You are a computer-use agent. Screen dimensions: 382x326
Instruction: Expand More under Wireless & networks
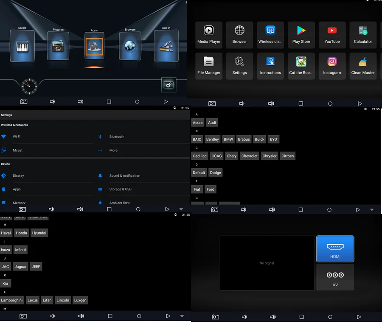coord(144,150)
